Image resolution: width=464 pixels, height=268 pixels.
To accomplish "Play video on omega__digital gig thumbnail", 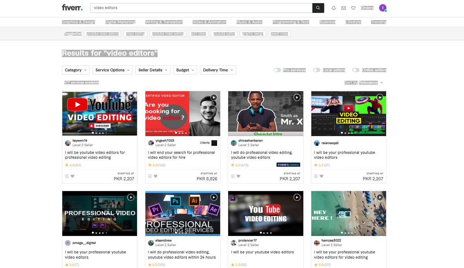I will pos(131,197).
